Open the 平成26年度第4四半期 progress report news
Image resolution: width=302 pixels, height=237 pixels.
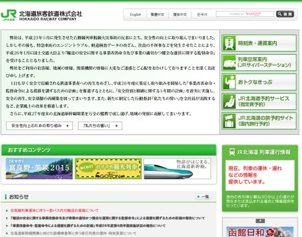tap(87, 226)
